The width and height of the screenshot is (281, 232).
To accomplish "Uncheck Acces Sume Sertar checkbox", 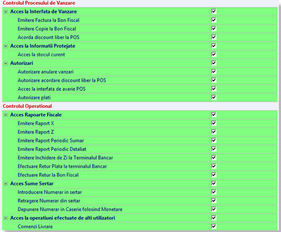I will pyautogui.click(x=214, y=184).
